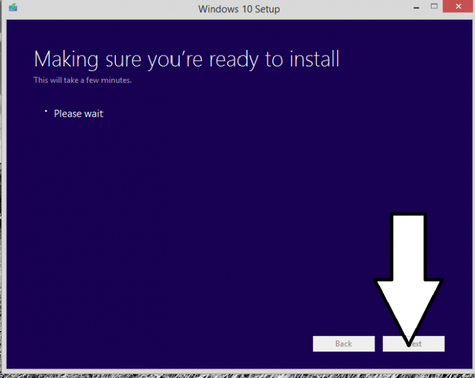475x378 pixels.
Task: Click the 'Please wait' status text
Action: coord(79,114)
